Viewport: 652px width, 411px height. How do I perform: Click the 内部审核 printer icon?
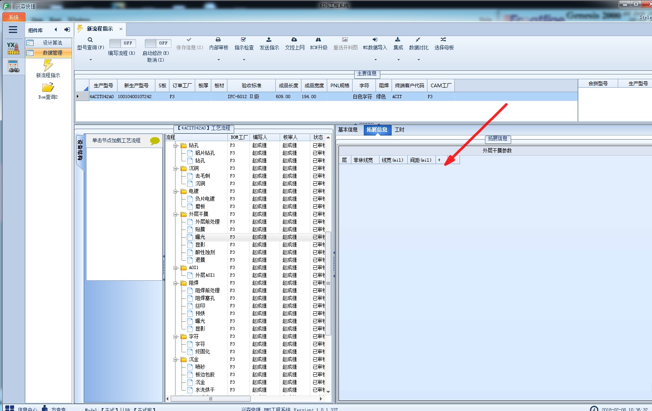(x=218, y=40)
